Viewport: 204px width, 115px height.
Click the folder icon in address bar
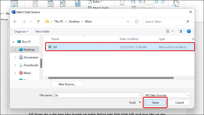47,21
